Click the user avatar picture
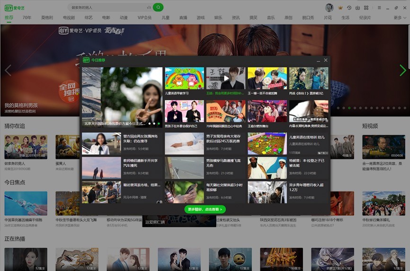410x271 pixels. point(329,8)
